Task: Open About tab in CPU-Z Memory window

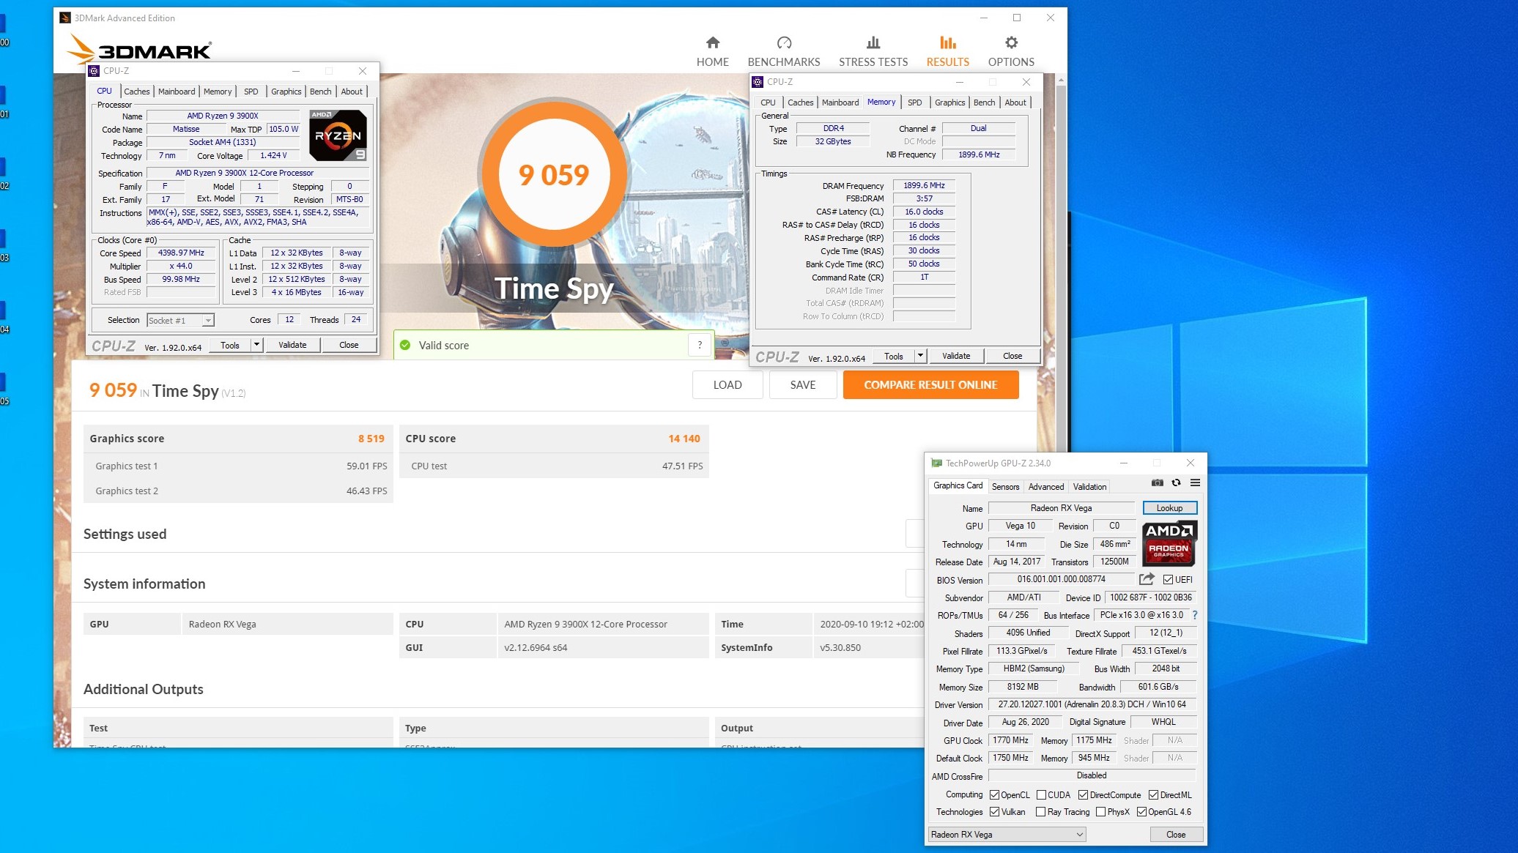Action: click(x=1015, y=103)
